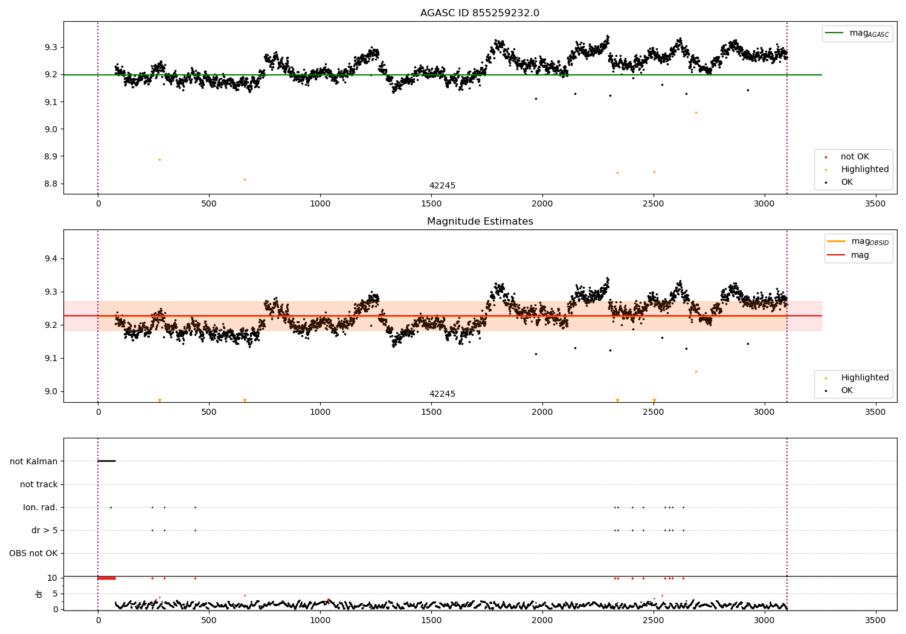This screenshot has width=906, height=634.
Task: Click the "dr" y-axis label of bottom panel
Action: tap(39, 594)
